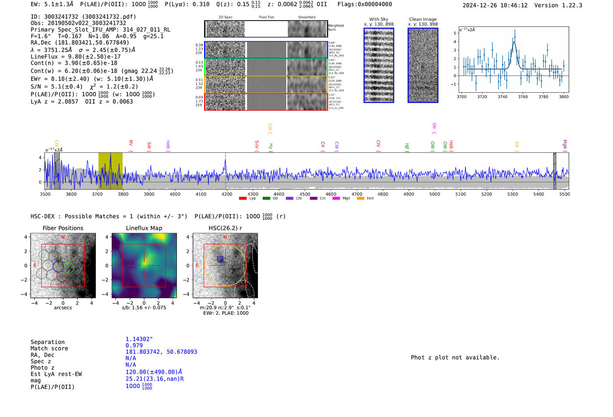Click the mag value 25.21(23.16,nan)R

155,379
